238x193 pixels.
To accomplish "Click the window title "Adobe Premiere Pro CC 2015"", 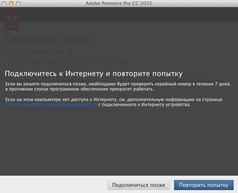I will 119,3.
